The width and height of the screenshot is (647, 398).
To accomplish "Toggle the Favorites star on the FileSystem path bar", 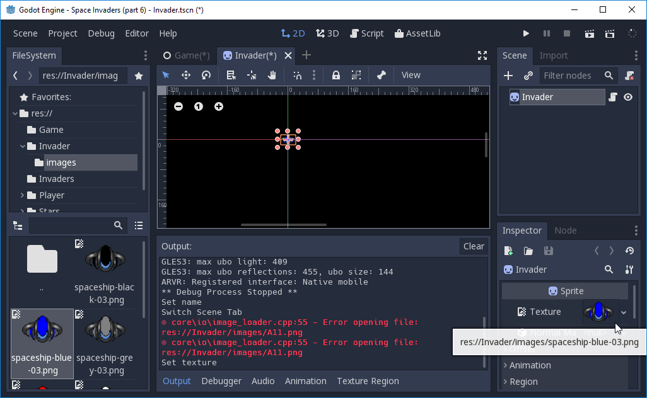I will tap(138, 75).
